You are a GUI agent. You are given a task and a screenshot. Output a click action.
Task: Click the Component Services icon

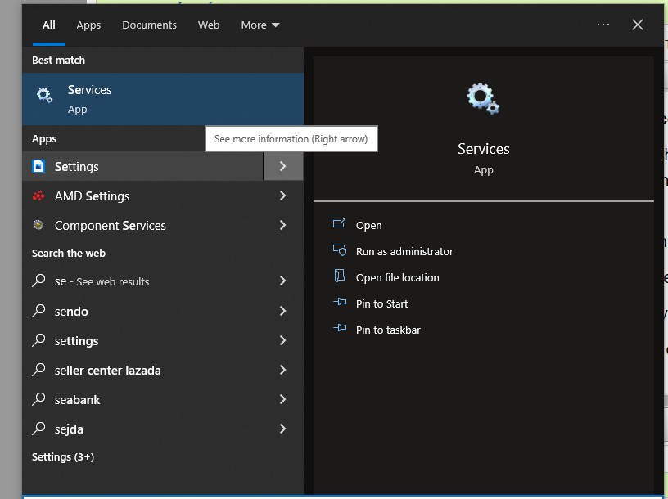(38, 225)
